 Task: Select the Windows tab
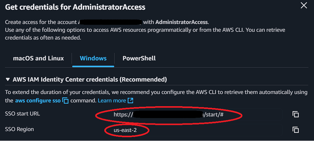click(93, 58)
